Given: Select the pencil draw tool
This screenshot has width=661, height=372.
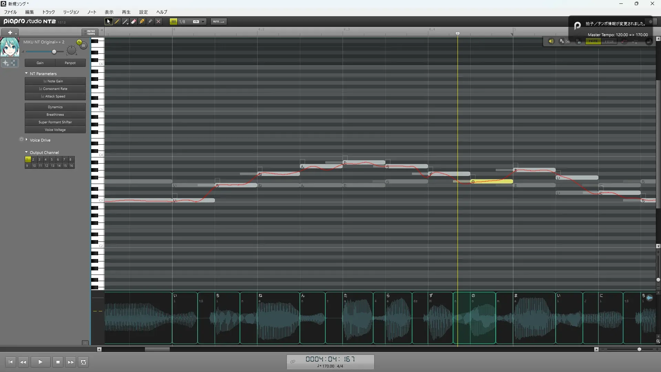Looking at the screenshot, I should point(117,21).
